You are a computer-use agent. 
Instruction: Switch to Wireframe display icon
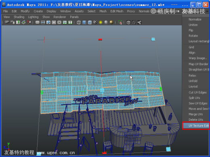tap(79, 22)
